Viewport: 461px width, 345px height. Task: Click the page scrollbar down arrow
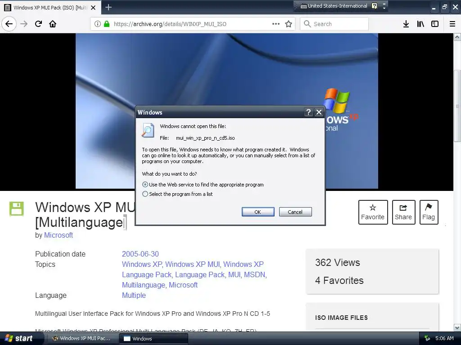457,327
